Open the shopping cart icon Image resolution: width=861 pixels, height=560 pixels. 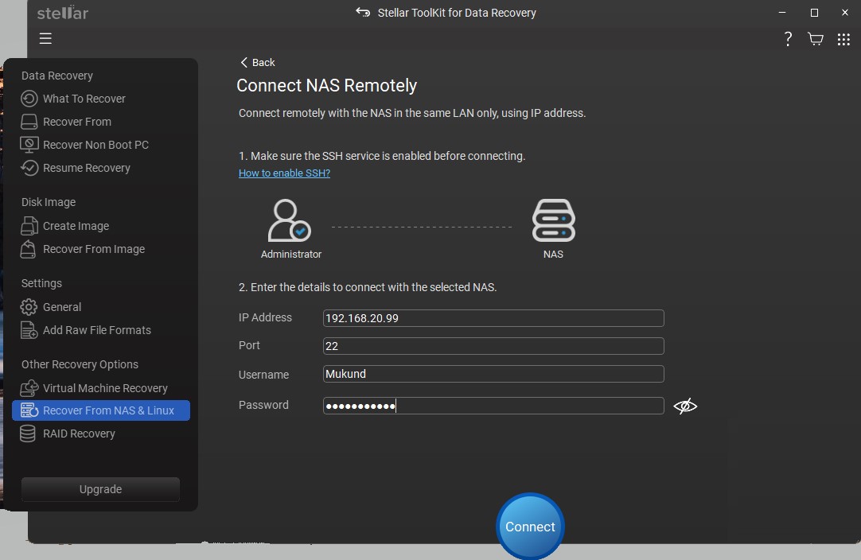click(x=816, y=39)
